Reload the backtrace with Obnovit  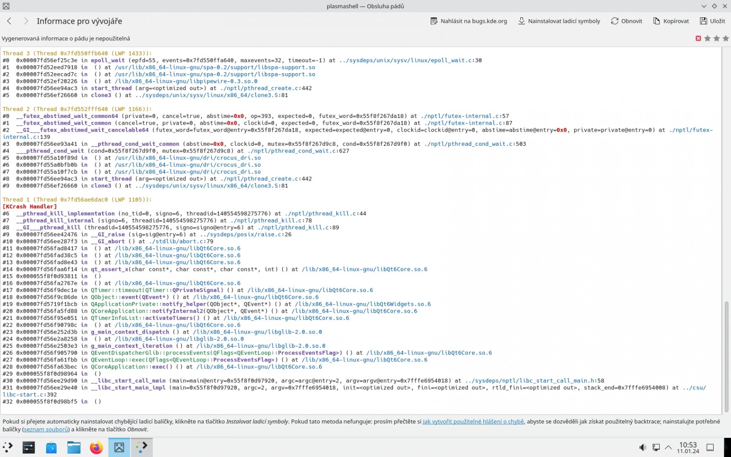(x=626, y=21)
